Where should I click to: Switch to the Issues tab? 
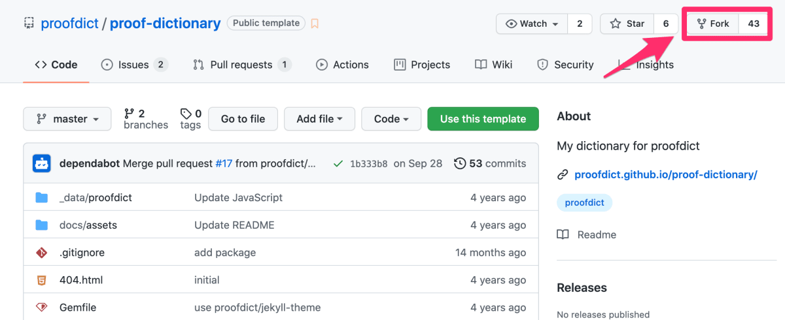pos(134,65)
